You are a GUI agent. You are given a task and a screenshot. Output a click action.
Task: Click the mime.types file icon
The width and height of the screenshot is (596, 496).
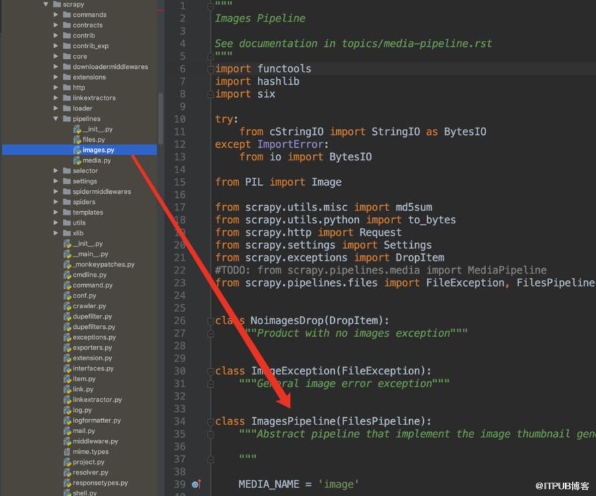click(67, 452)
